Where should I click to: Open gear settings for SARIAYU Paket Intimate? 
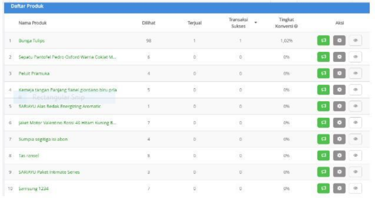click(x=339, y=172)
